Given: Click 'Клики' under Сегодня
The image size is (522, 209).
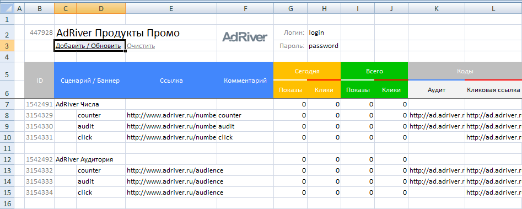Looking at the screenshot, I should (x=324, y=90).
